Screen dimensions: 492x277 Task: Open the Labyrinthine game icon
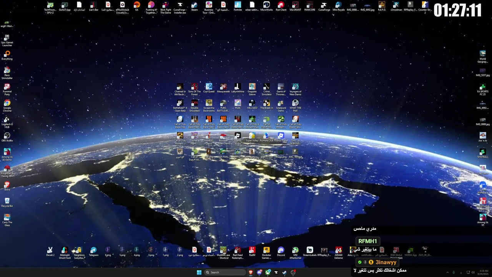coord(238,88)
